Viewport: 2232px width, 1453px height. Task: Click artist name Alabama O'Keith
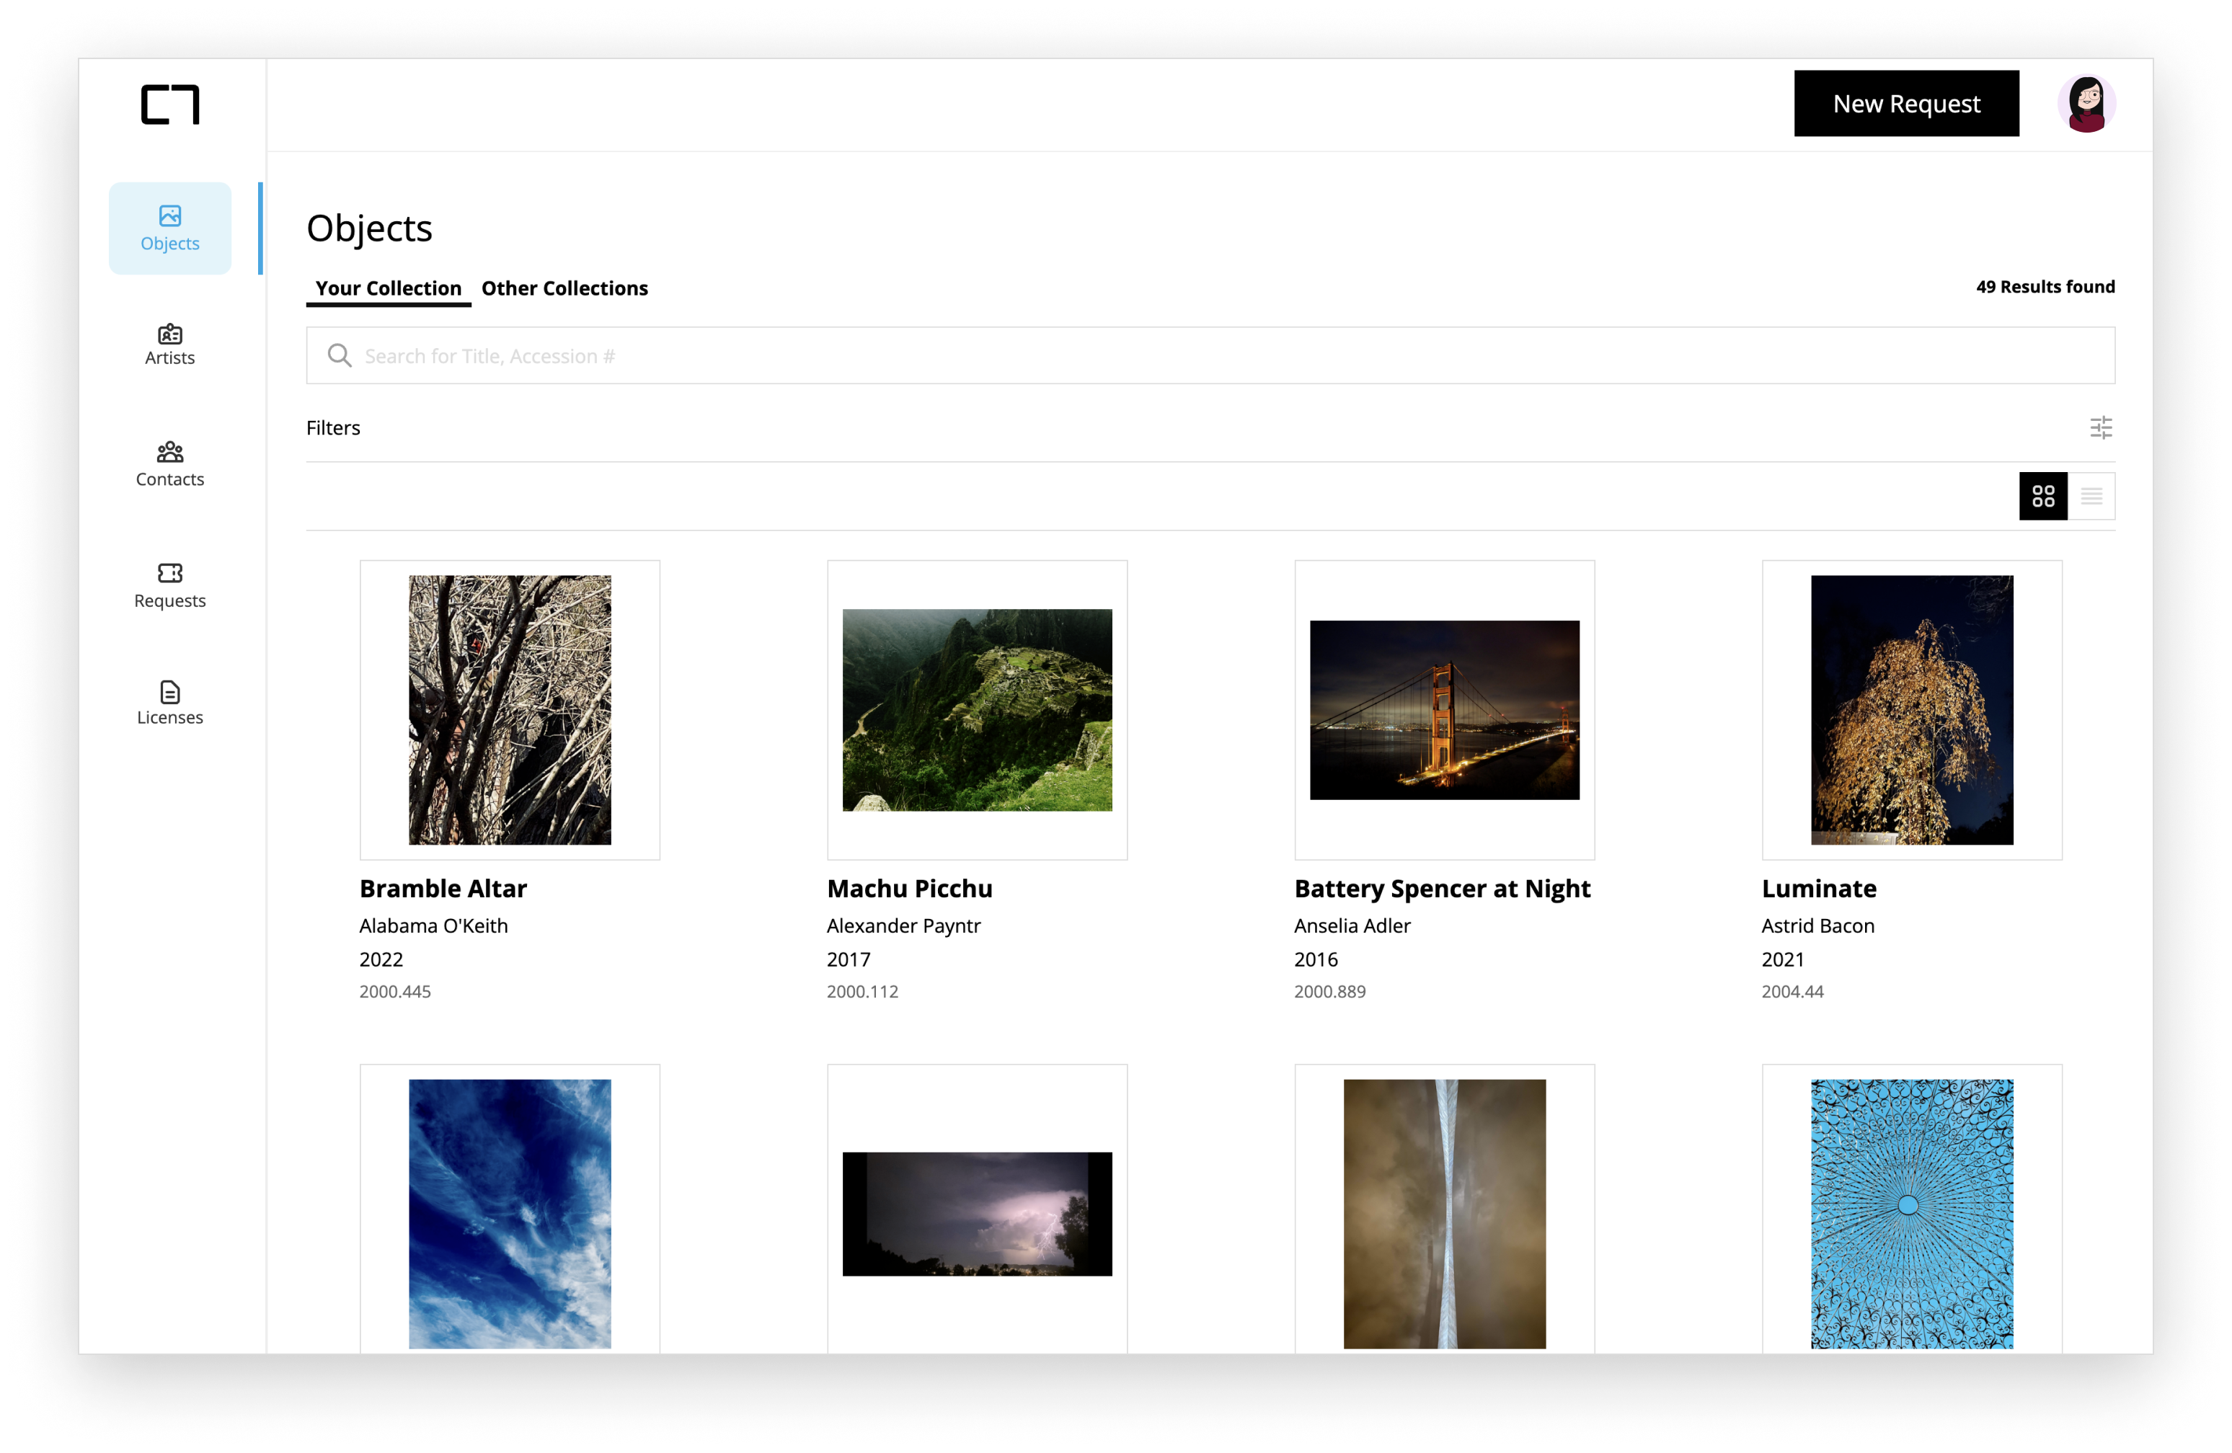click(x=433, y=925)
